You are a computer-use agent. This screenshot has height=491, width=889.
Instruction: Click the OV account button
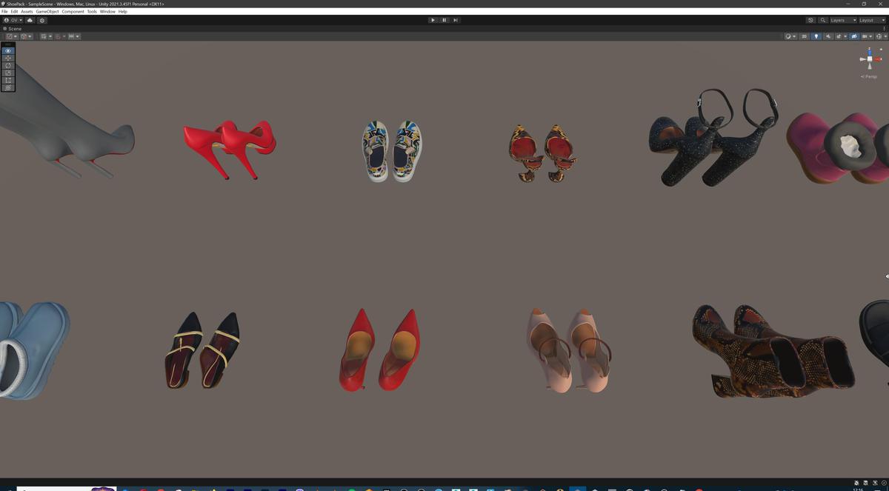tap(11, 20)
